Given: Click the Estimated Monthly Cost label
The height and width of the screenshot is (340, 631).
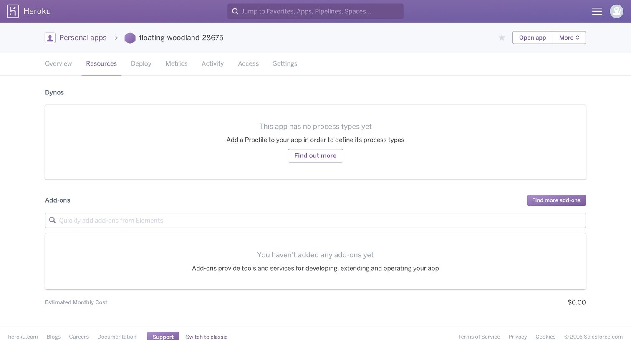Looking at the screenshot, I should click(x=76, y=302).
